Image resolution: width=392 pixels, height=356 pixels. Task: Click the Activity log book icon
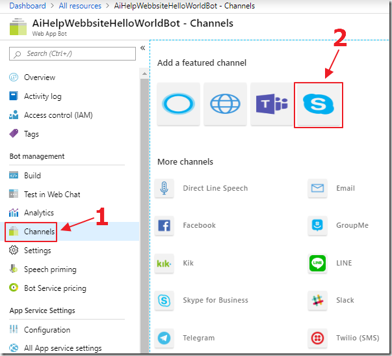pyautogui.click(x=14, y=96)
